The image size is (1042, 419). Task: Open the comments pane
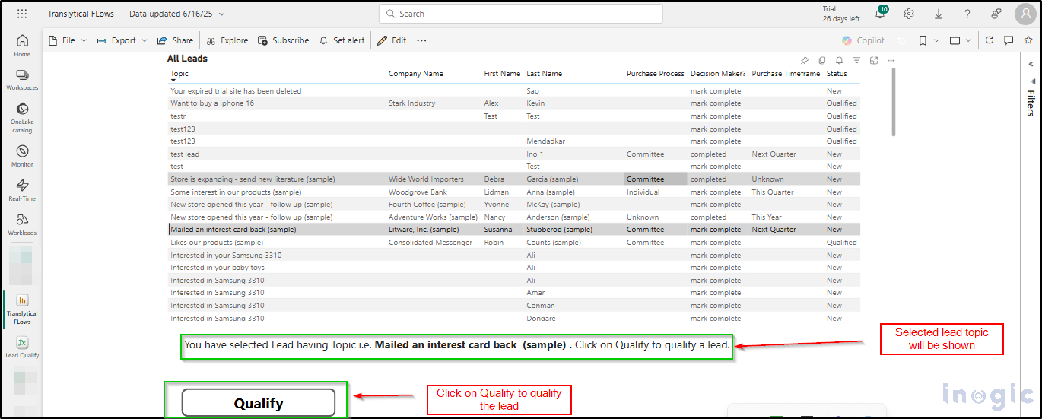click(x=1009, y=40)
